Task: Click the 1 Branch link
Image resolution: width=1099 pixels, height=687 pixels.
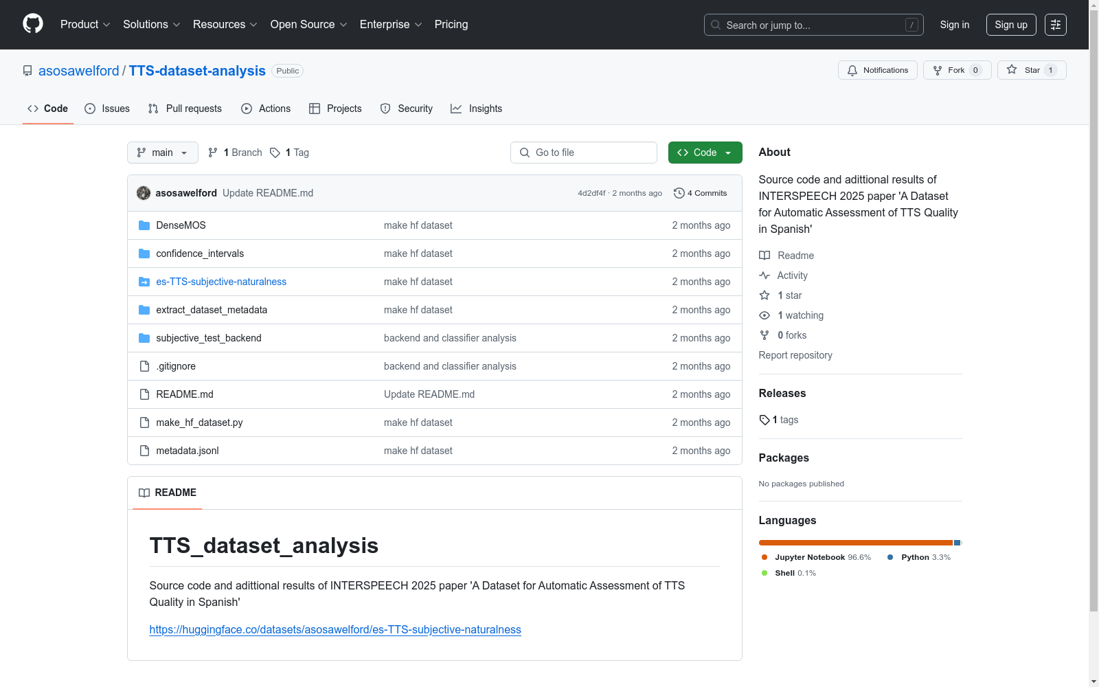Action: (x=235, y=153)
